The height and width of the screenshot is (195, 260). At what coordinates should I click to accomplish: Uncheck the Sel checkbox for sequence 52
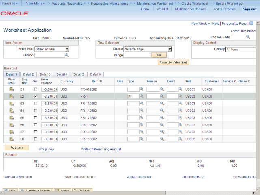tap(35, 96)
